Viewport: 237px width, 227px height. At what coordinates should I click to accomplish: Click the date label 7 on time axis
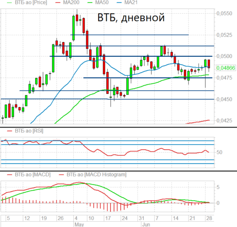pos(157,218)
